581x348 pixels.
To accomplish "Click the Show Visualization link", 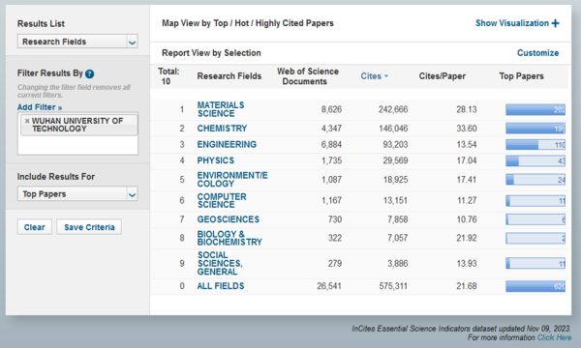I will pyautogui.click(x=512, y=23).
